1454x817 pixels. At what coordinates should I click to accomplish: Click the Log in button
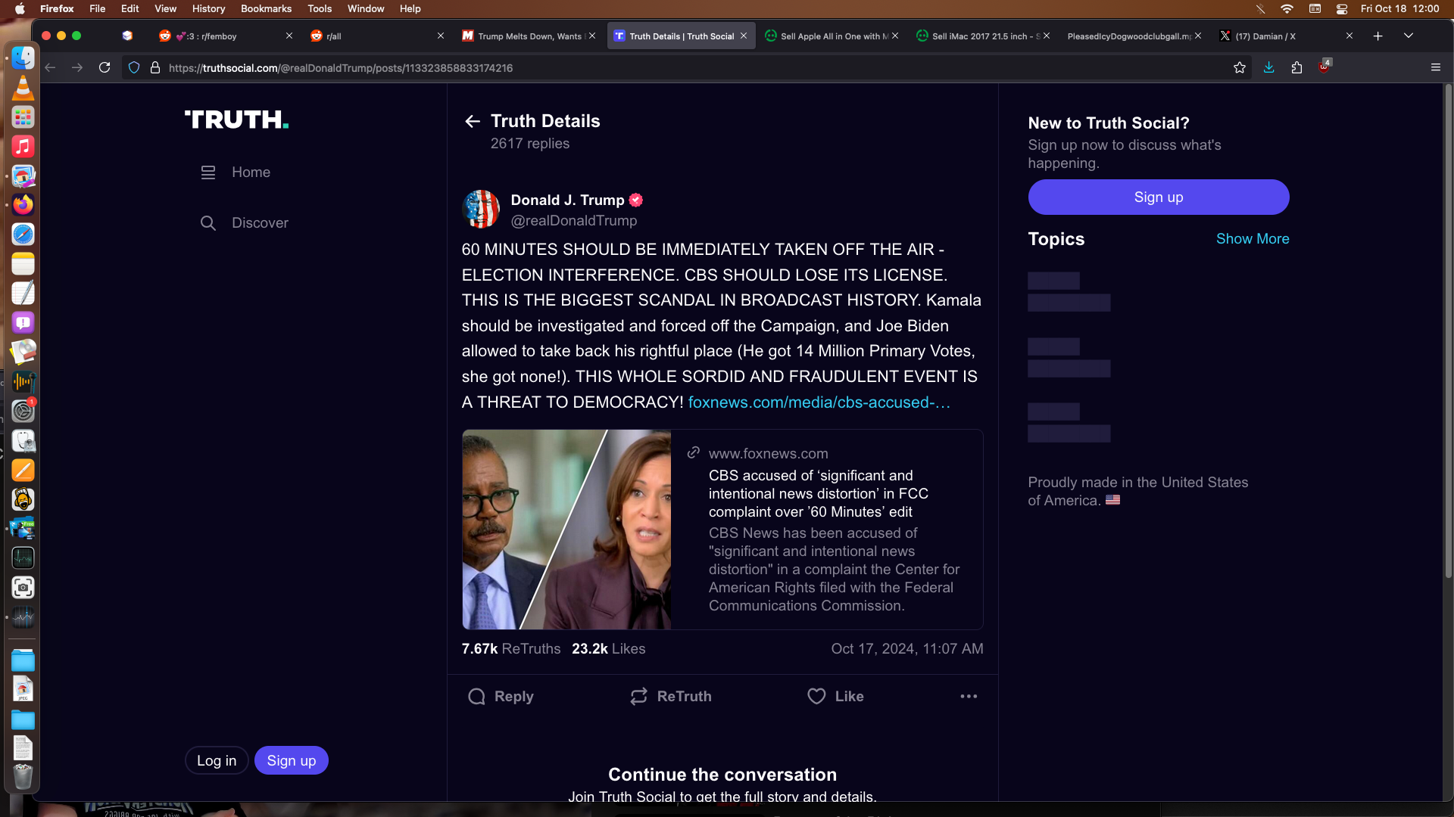point(217,760)
